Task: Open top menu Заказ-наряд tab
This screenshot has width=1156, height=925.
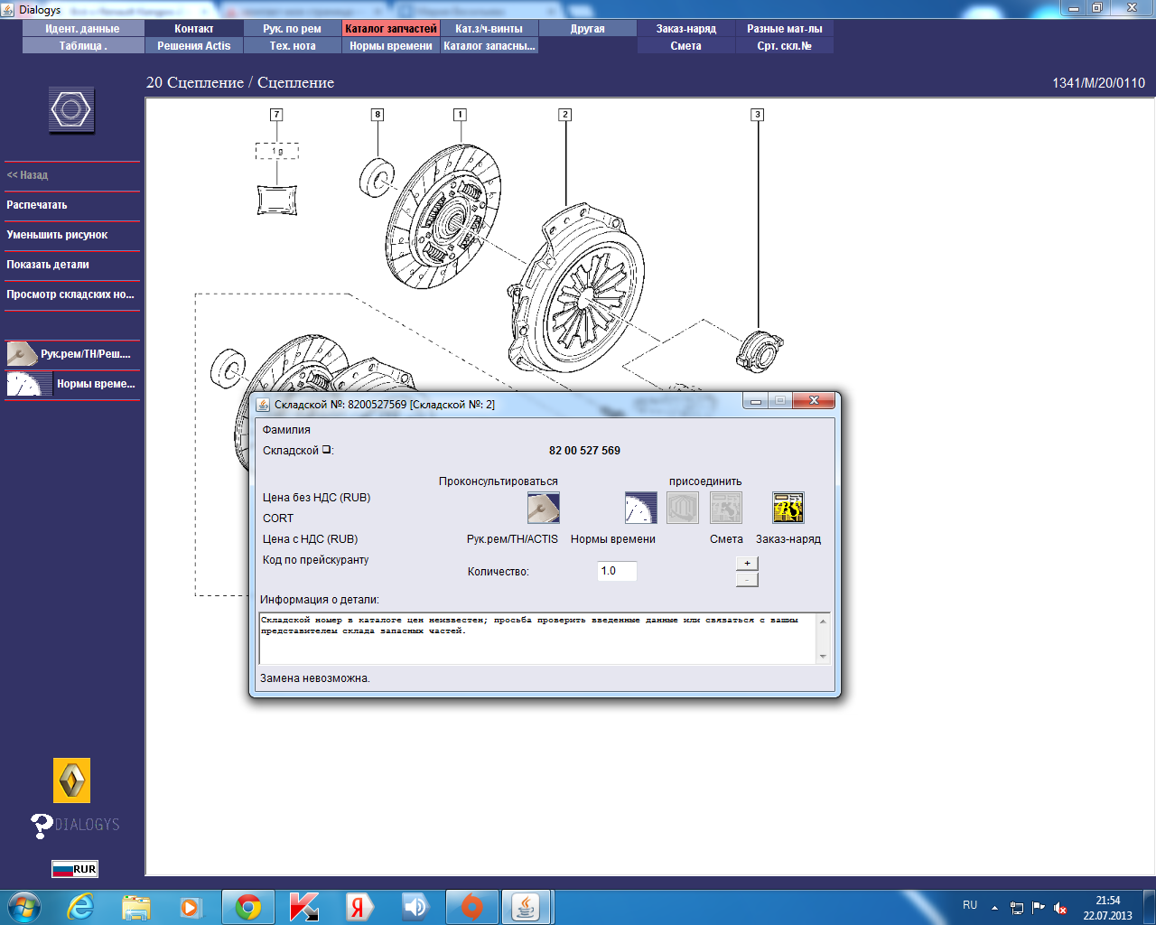Action: point(686,29)
